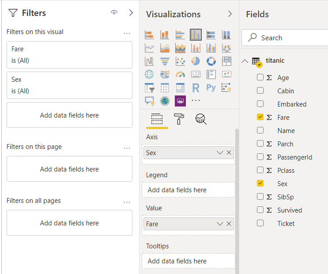Uncheck the Fare field checkbox
The width and height of the screenshot is (328, 274).
(x=260, y=118)
